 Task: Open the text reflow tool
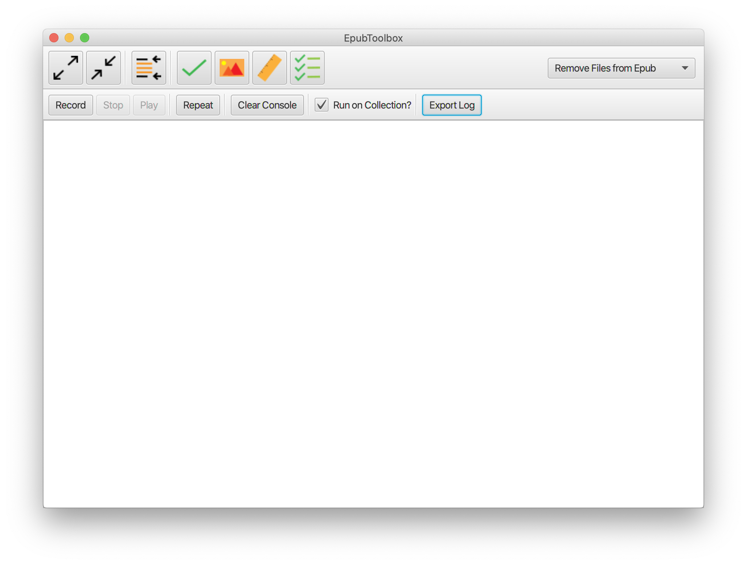[x=148, y=68]
